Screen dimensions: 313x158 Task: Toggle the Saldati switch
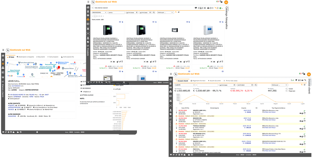(x=287, y=89)
